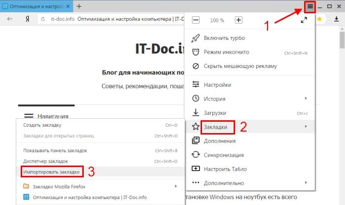Screen dimensions: 345x205
Task: Open a new tab with plus button
Action: (x=79, y=6)
